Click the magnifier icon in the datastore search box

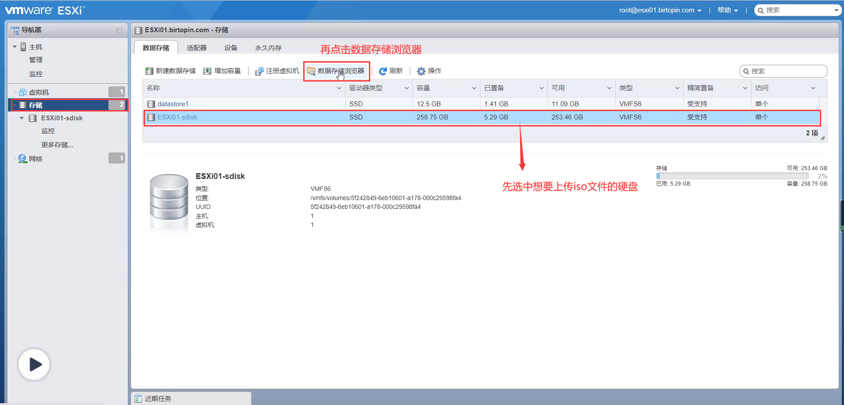[x=746, y=71]
